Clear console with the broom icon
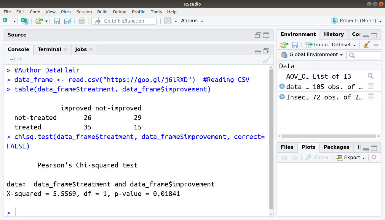 tap(266, 60)
